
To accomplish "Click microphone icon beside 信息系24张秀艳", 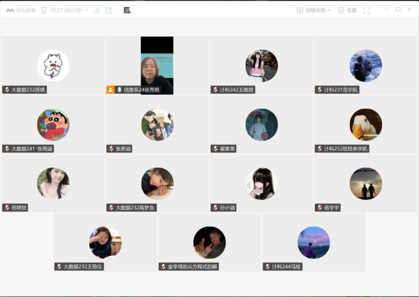I will point(119,90).
